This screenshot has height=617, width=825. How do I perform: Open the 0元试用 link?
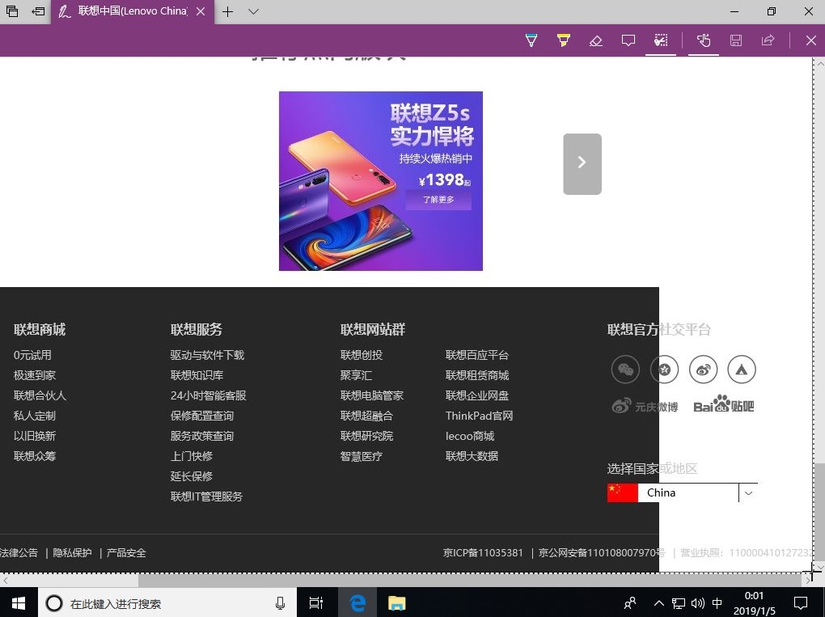32,355
